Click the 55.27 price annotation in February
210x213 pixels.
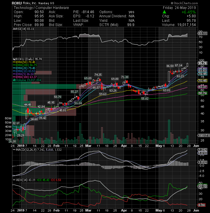[x=74, y=92]
